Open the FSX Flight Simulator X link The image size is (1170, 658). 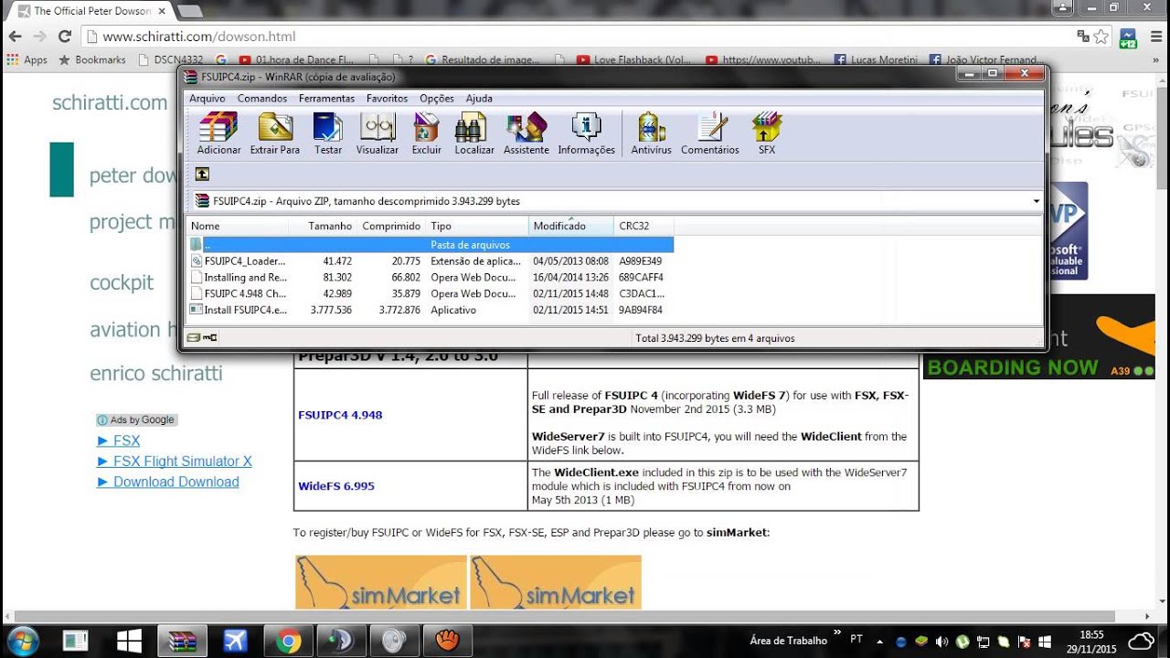point(182,462)
